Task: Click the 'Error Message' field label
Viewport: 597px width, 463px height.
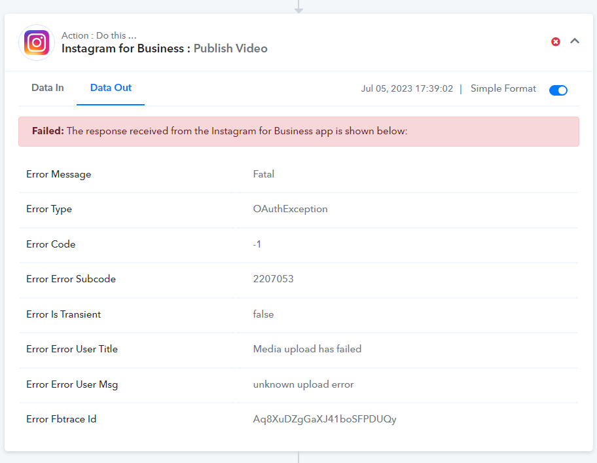Action: coord(59,174)
